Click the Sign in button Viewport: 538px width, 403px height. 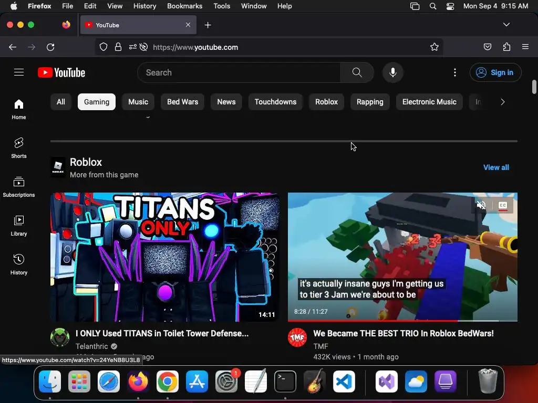pyautogui.click(x=495, y=72)
